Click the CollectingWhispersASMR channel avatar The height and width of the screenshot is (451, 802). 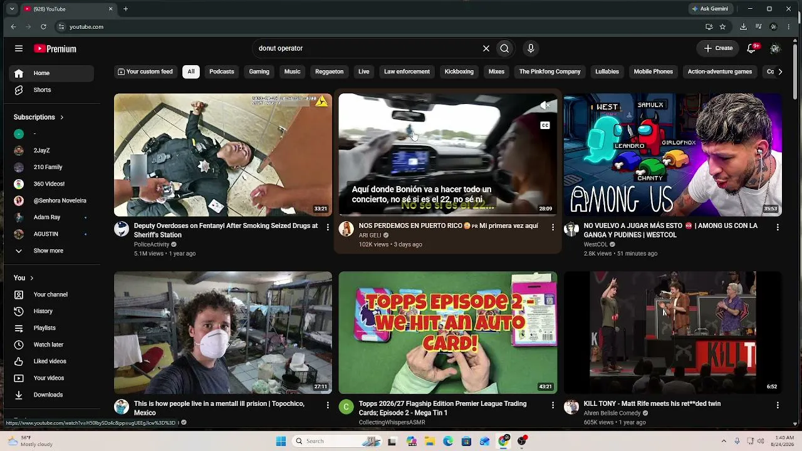click(346, 407)
